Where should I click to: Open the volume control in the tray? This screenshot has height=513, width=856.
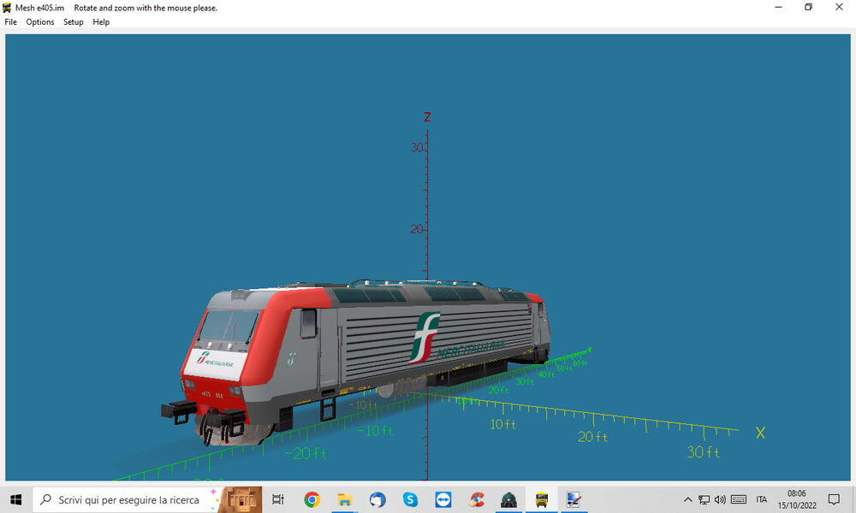[720, 499]
